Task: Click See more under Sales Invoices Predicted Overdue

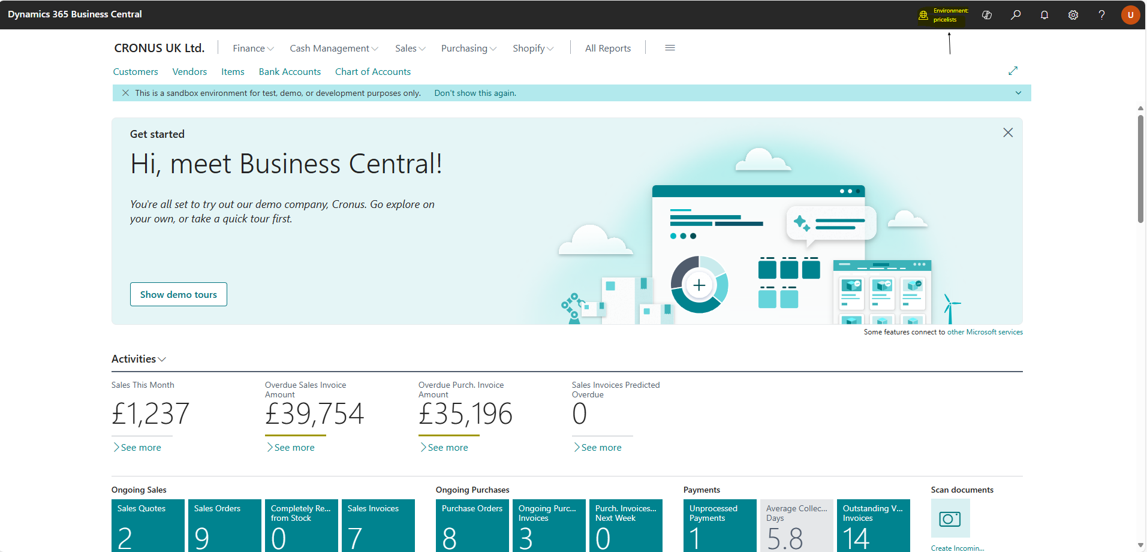Action: click(x=598, y=448)
